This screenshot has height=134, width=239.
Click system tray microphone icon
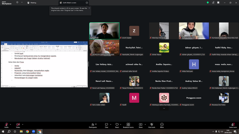tap(216, 131)
